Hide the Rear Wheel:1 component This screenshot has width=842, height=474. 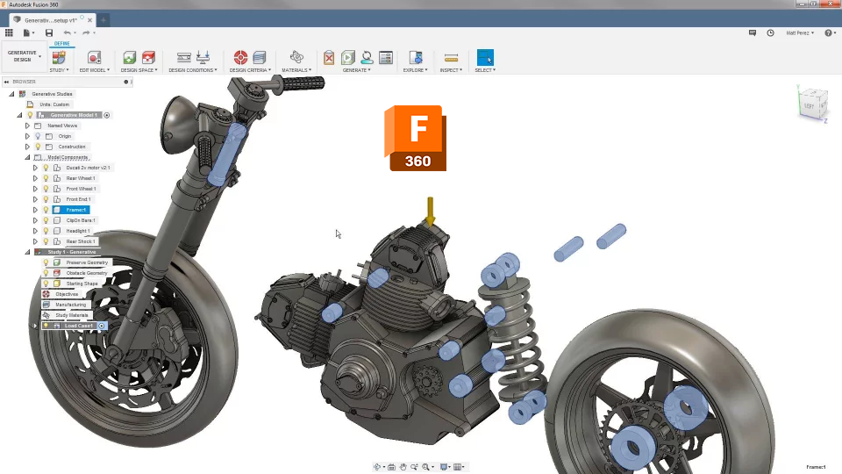[x=46, y=178]
